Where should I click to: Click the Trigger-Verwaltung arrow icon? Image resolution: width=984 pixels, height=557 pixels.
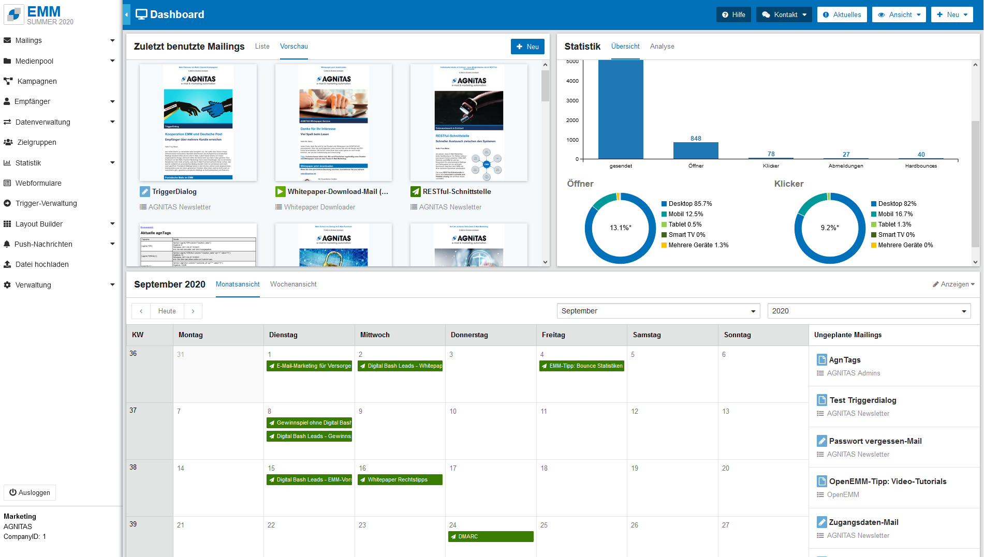[7, 203]
